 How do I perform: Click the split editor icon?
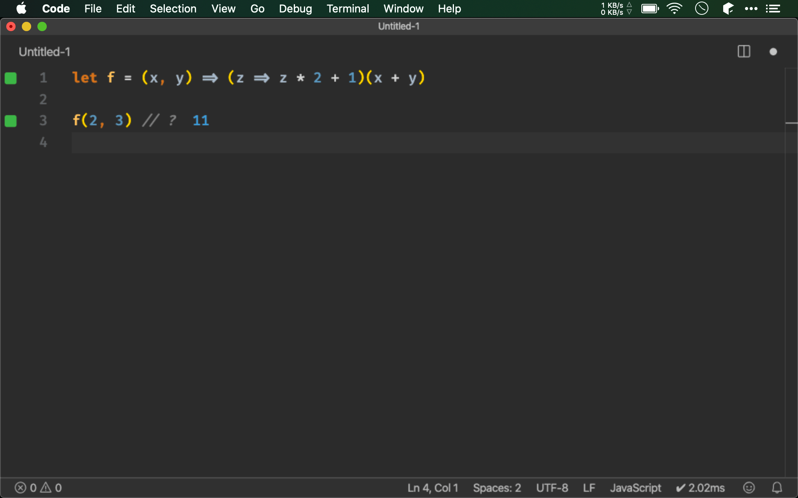click(744, 52)
